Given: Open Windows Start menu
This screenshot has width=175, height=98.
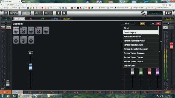Looking at the screenshot, I should (x=2, y=96).
